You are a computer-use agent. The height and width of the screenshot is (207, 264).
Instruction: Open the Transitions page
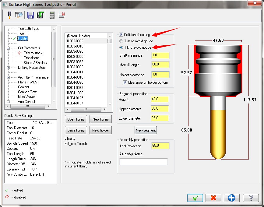pos(32,58)
